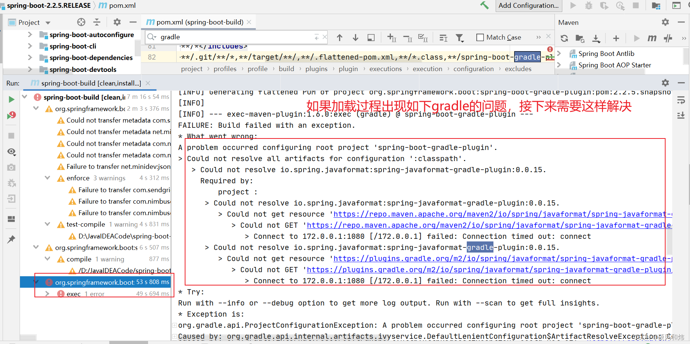
Task: Open the Add Configuration dropdown
Action: [529, 6]
